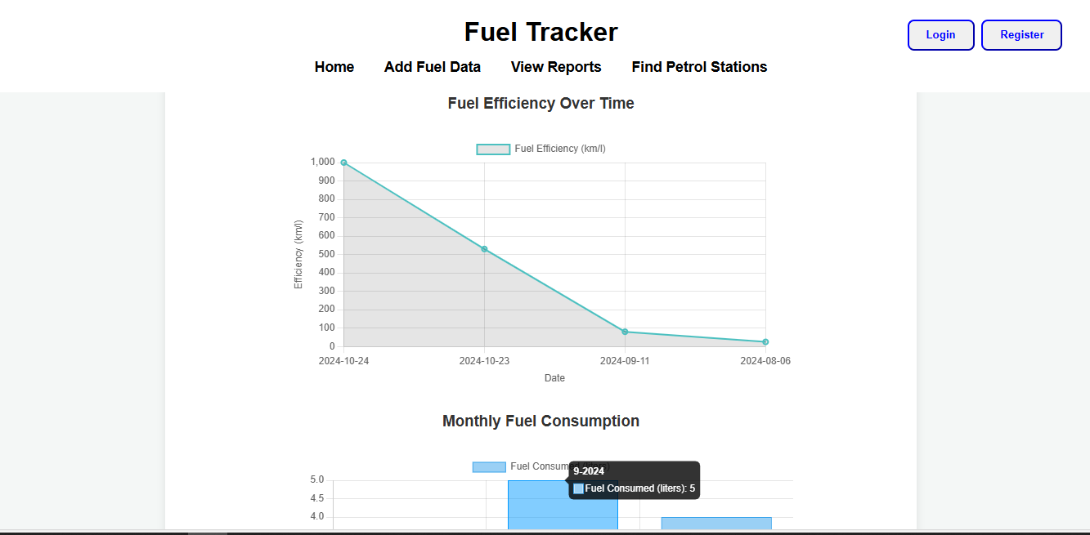
Task: Select the 2024-09-11 point on efficiency line
Action: [x=625, y=332]
